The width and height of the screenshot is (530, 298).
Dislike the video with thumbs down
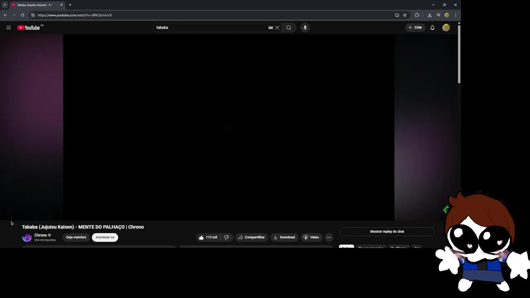click(x=226, y=237)
